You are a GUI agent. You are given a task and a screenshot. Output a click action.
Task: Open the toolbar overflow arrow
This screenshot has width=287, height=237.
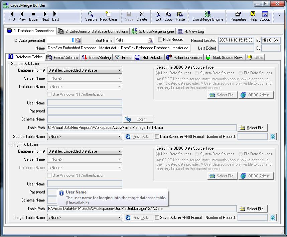pos(279,15)
